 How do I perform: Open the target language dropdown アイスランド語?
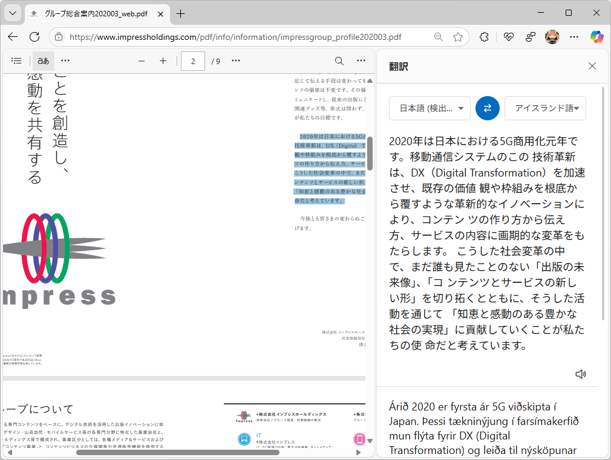tap(545, 108)
